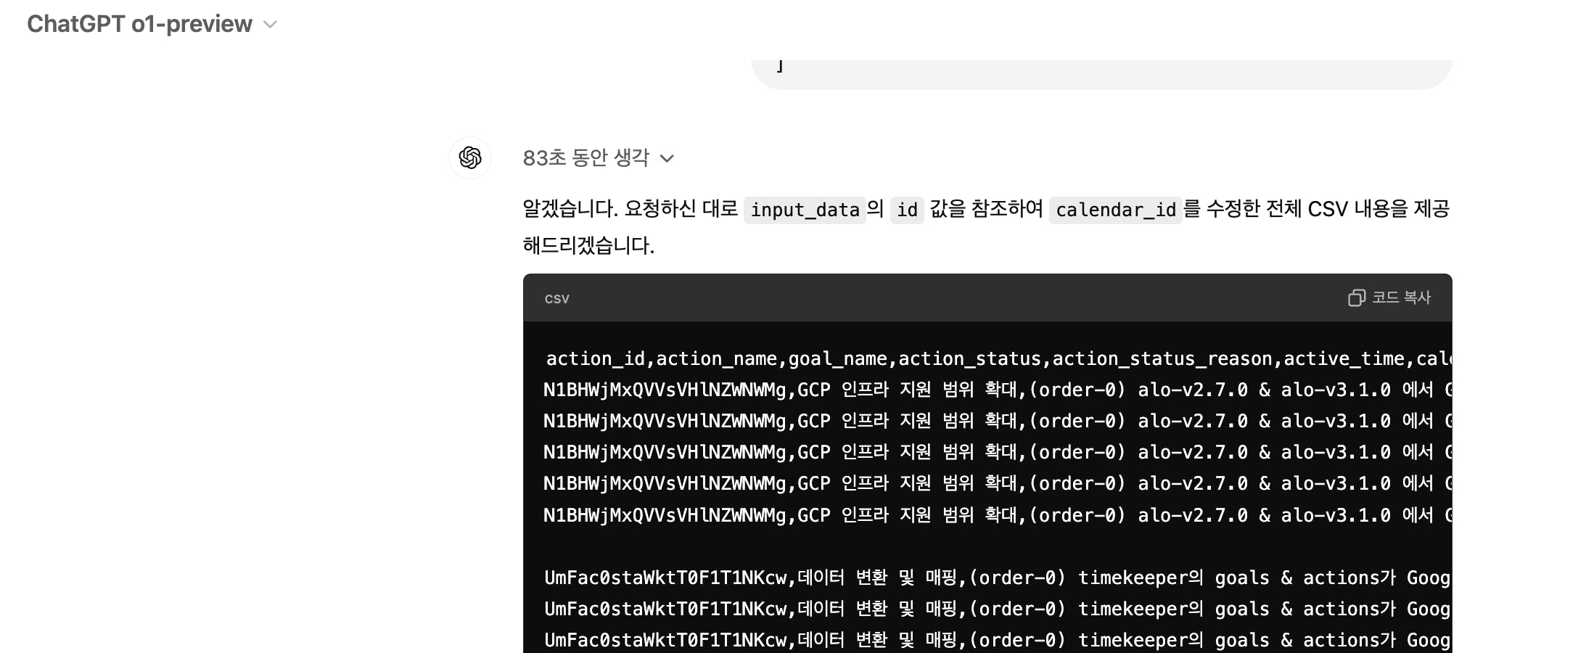Select the inline code chip calendar_id
Screen dimensions: 1586x653
(x=1115, y=210)
